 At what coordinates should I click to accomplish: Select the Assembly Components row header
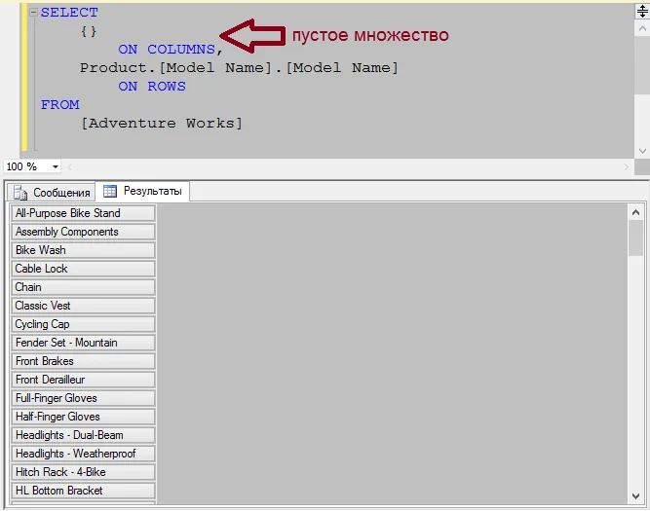83,232
